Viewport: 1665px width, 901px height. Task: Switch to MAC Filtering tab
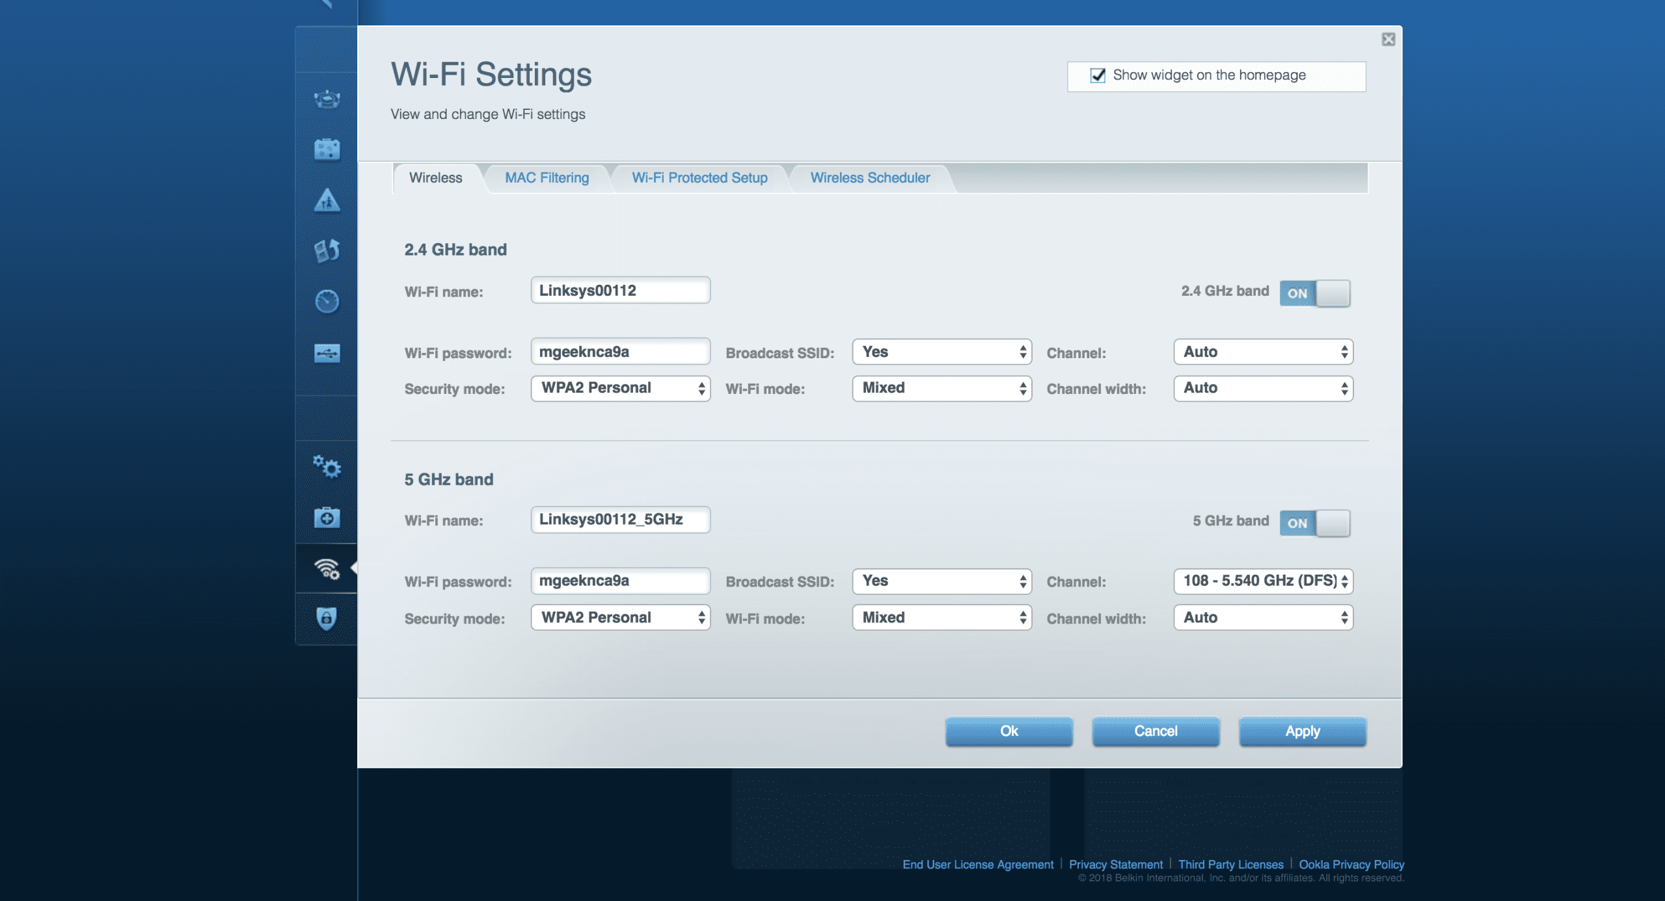547,177
